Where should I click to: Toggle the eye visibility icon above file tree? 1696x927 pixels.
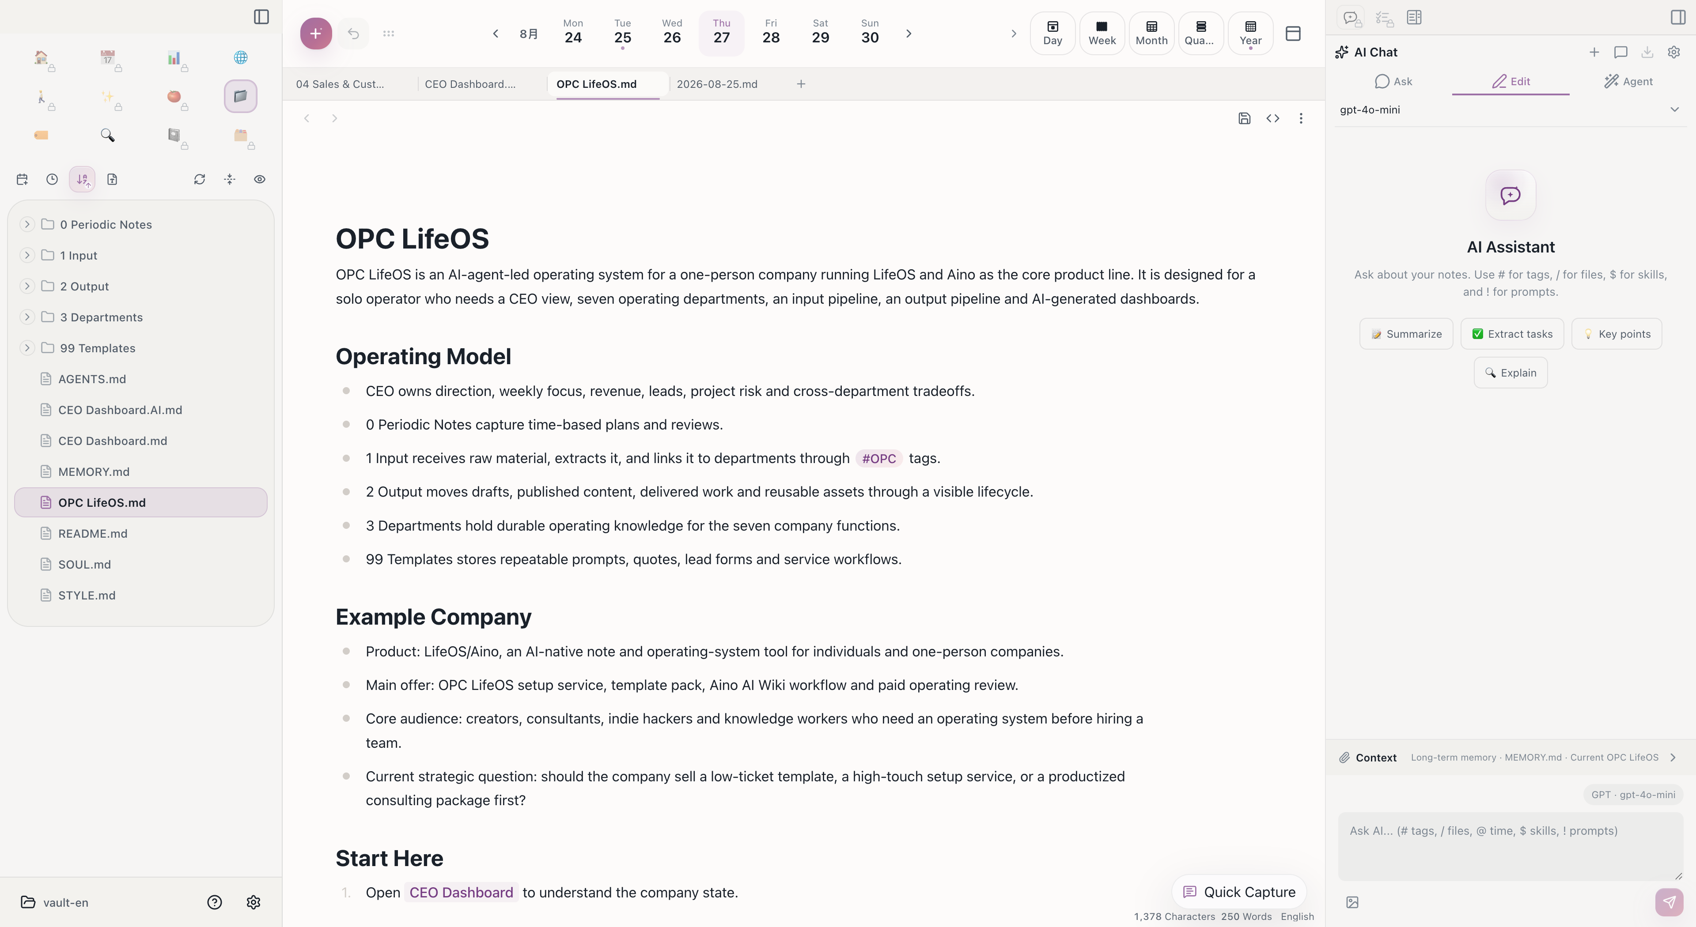point(259,179)
